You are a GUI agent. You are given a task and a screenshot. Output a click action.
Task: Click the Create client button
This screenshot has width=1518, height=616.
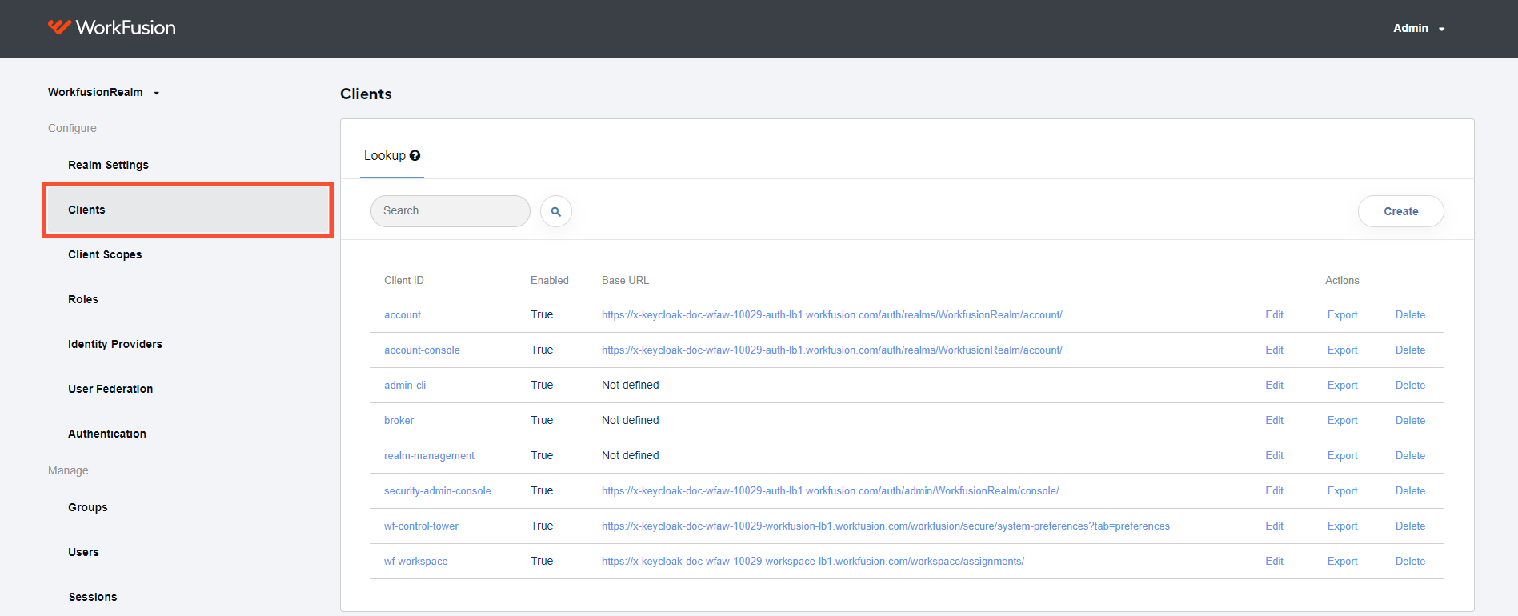click(1401, 211)
